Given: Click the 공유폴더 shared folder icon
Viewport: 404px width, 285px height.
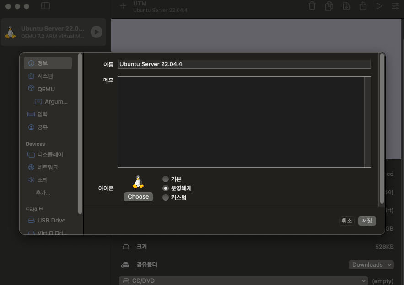Looking at the screenshot, I should point(125,265).
